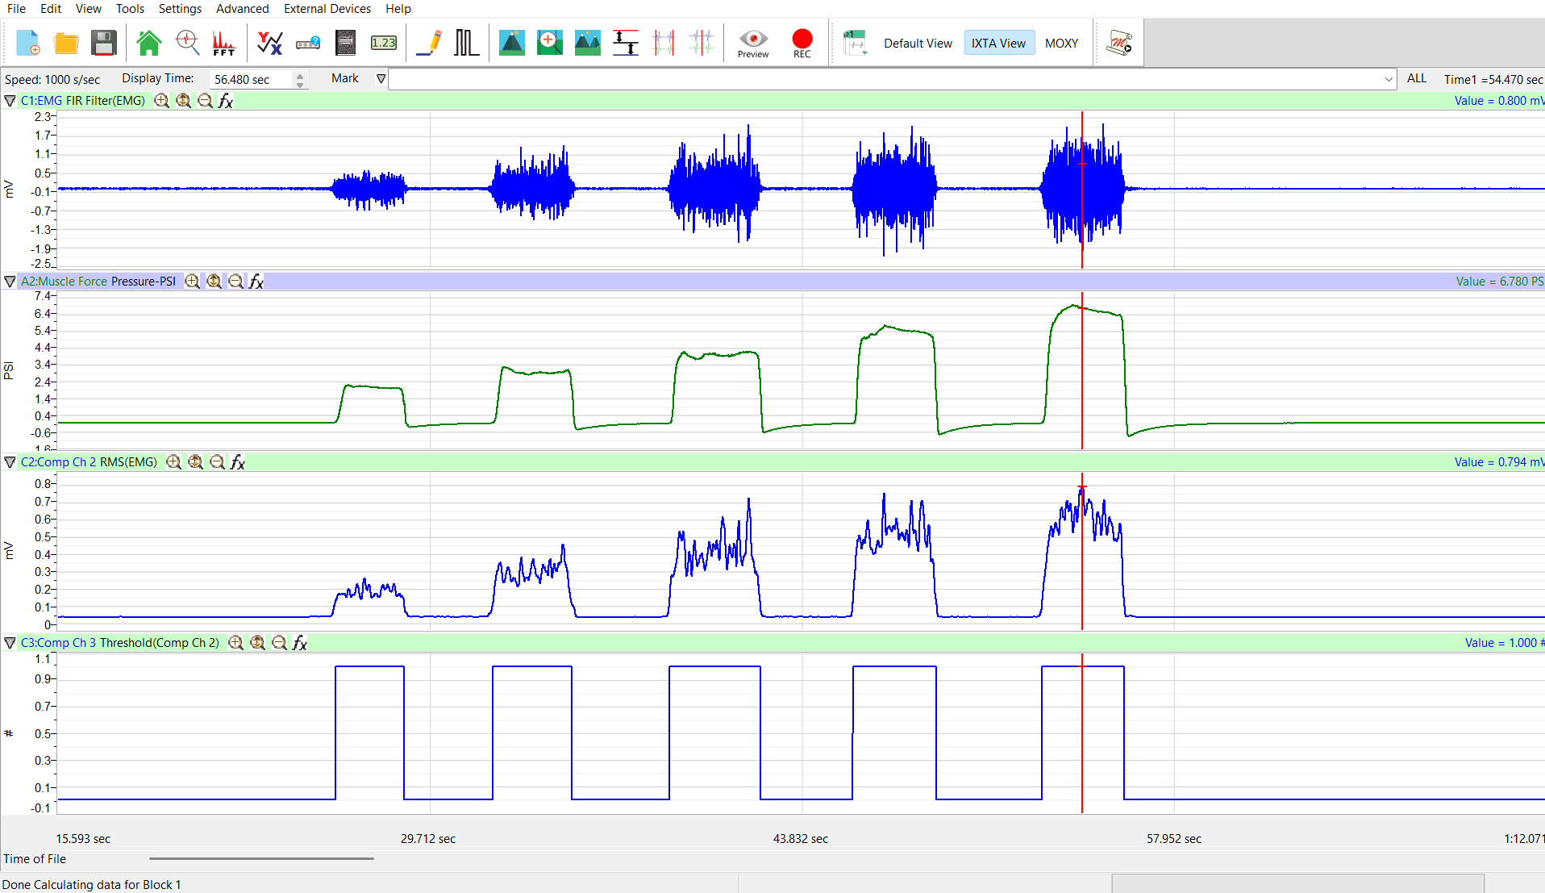Viewport: 1545px width, 893px height.
Task: Click the Time of File scrollbar
Action: pos(261,859)
